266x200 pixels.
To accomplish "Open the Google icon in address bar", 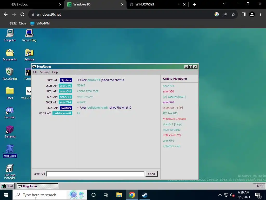I will point(216,14).
